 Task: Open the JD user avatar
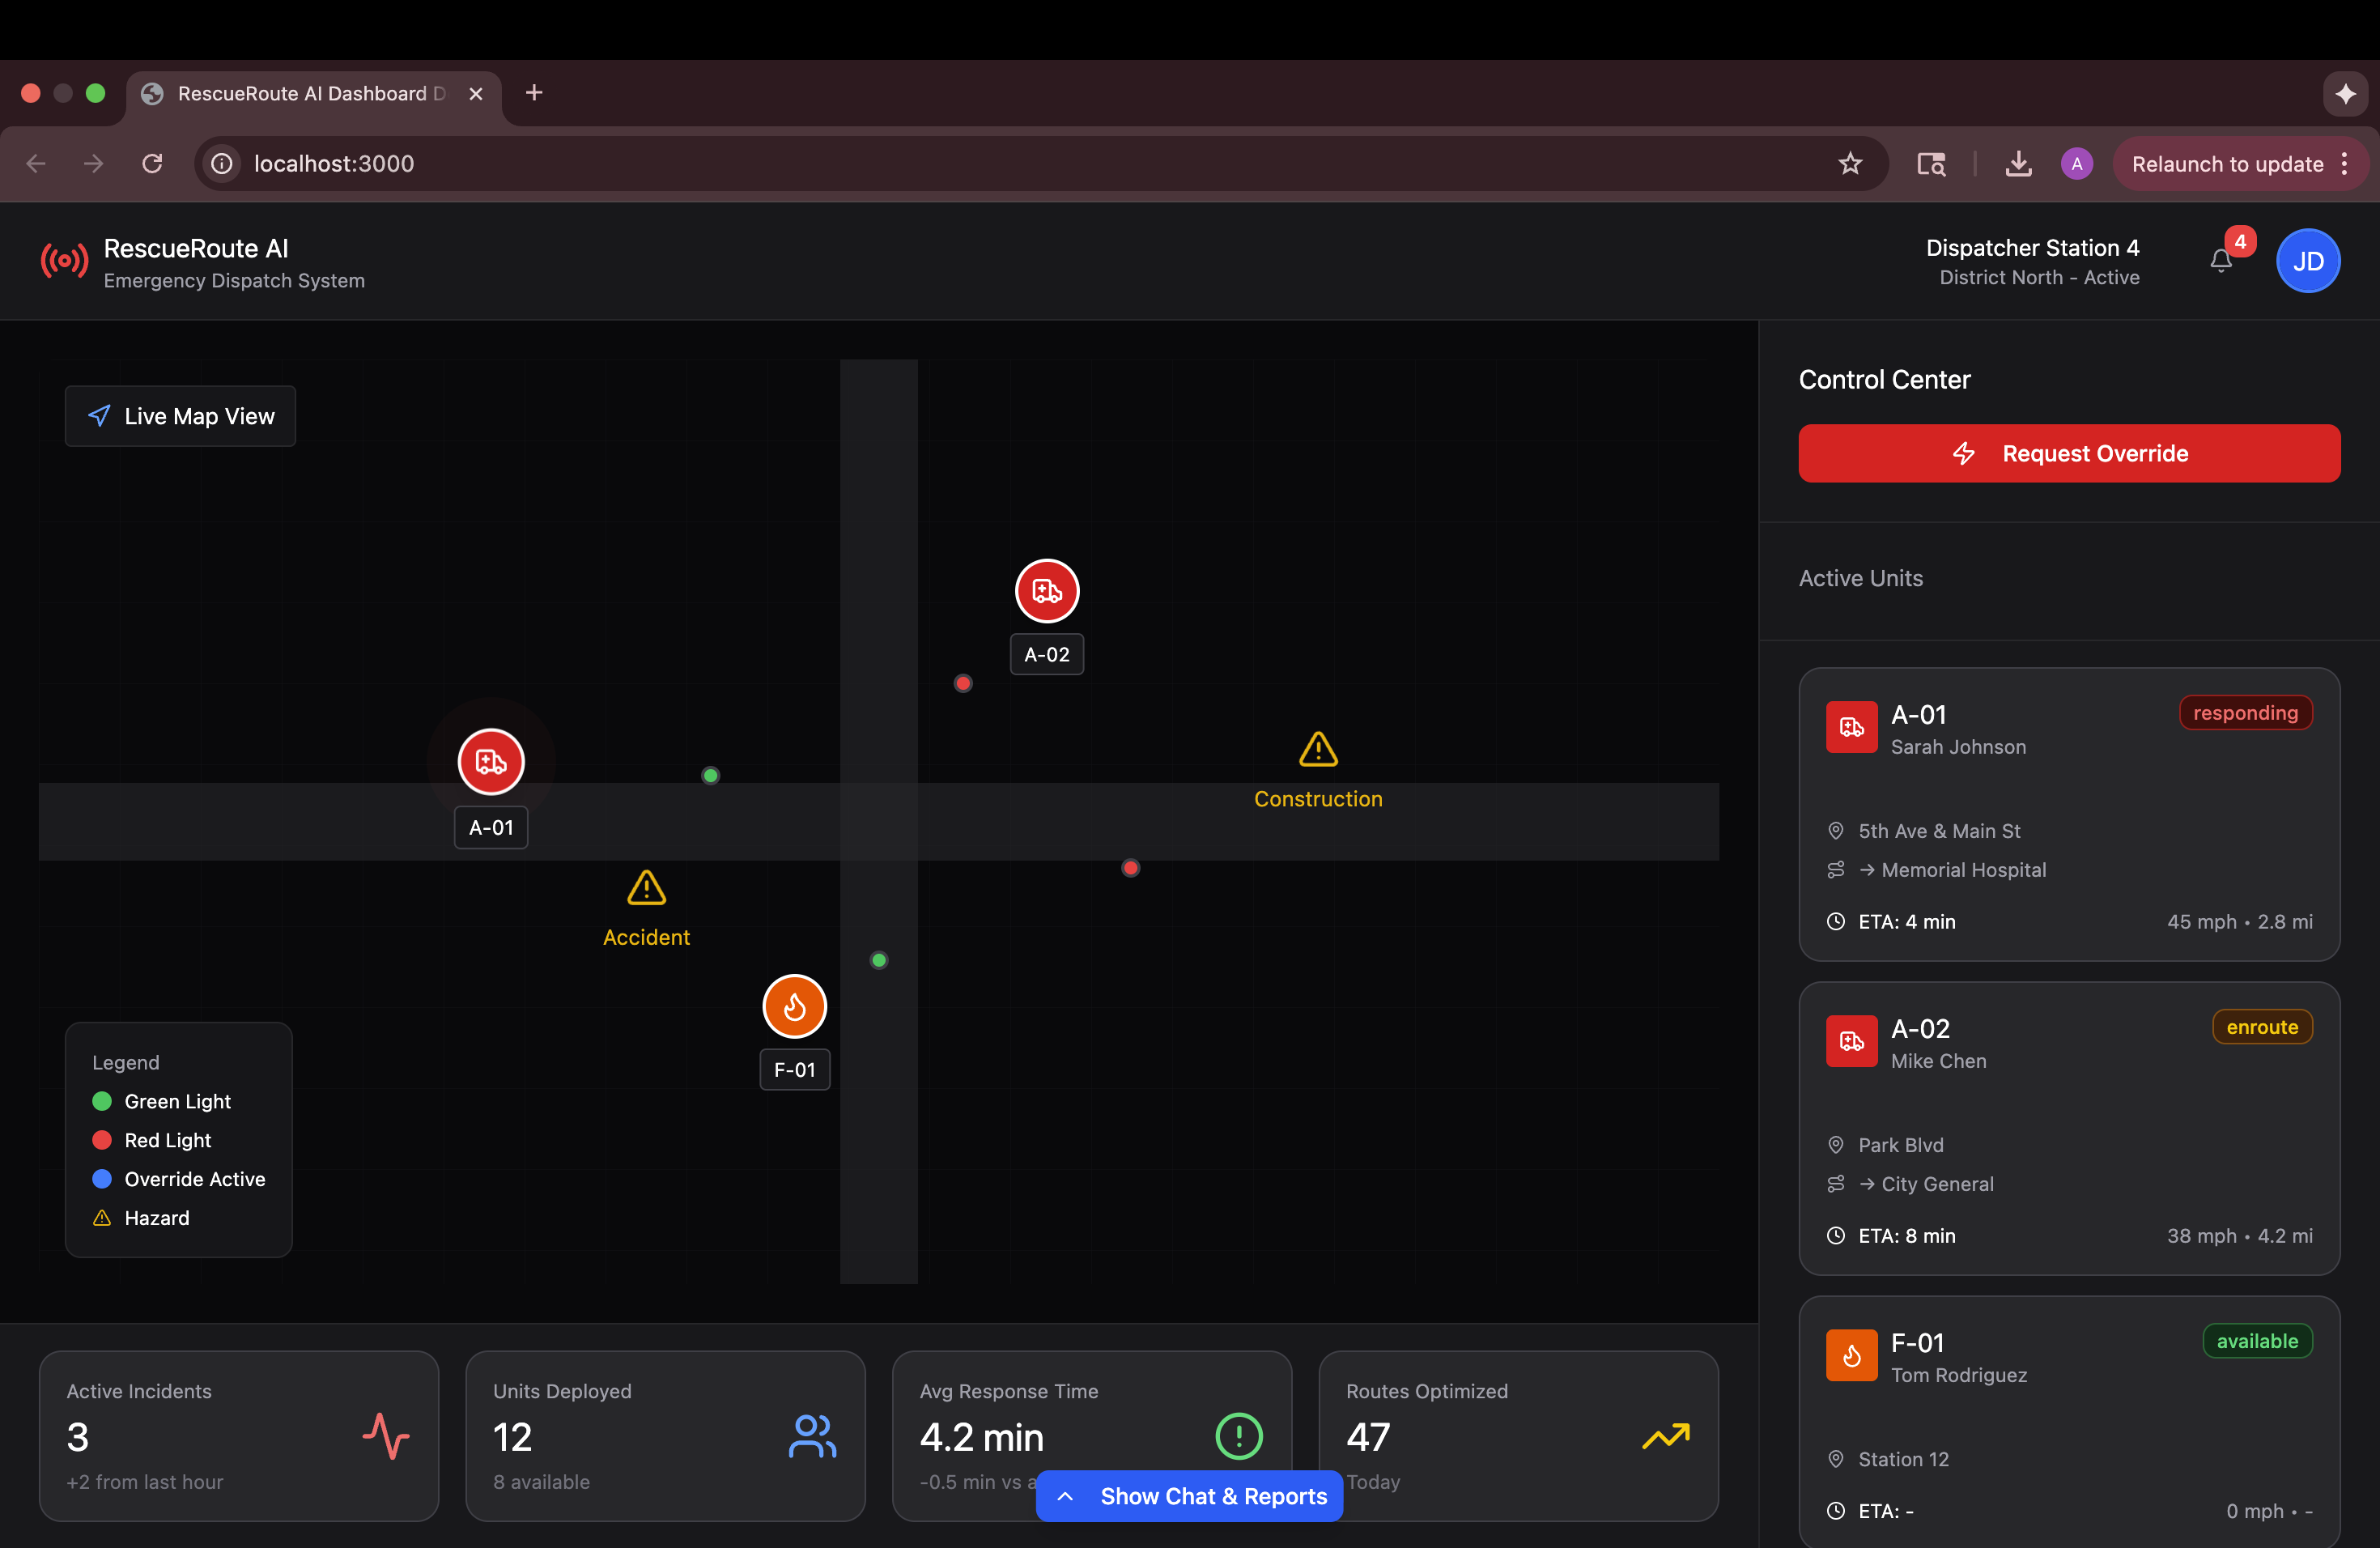click(2307, 261)
